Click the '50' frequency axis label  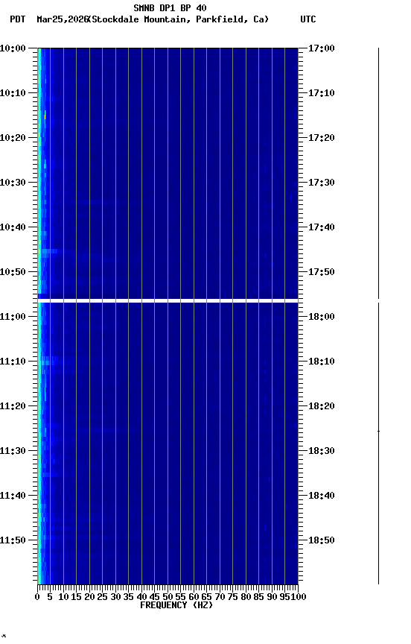168,597
